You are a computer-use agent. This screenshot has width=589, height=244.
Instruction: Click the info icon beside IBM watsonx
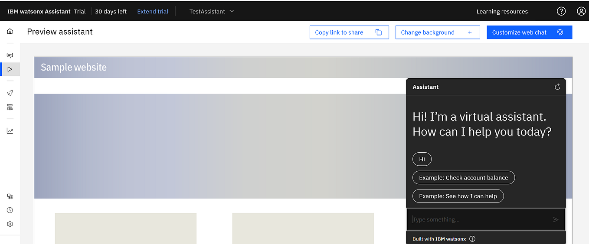[472, 239]
